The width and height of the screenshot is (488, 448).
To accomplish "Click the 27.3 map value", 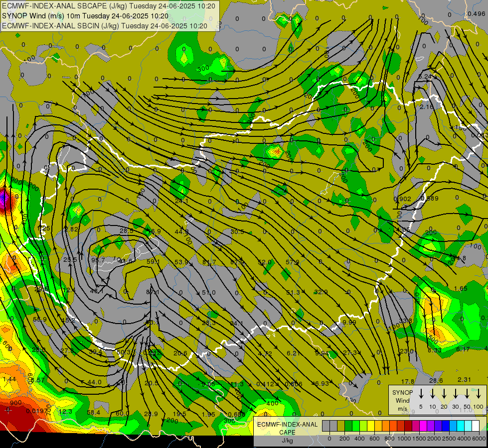I will (350, 353).
